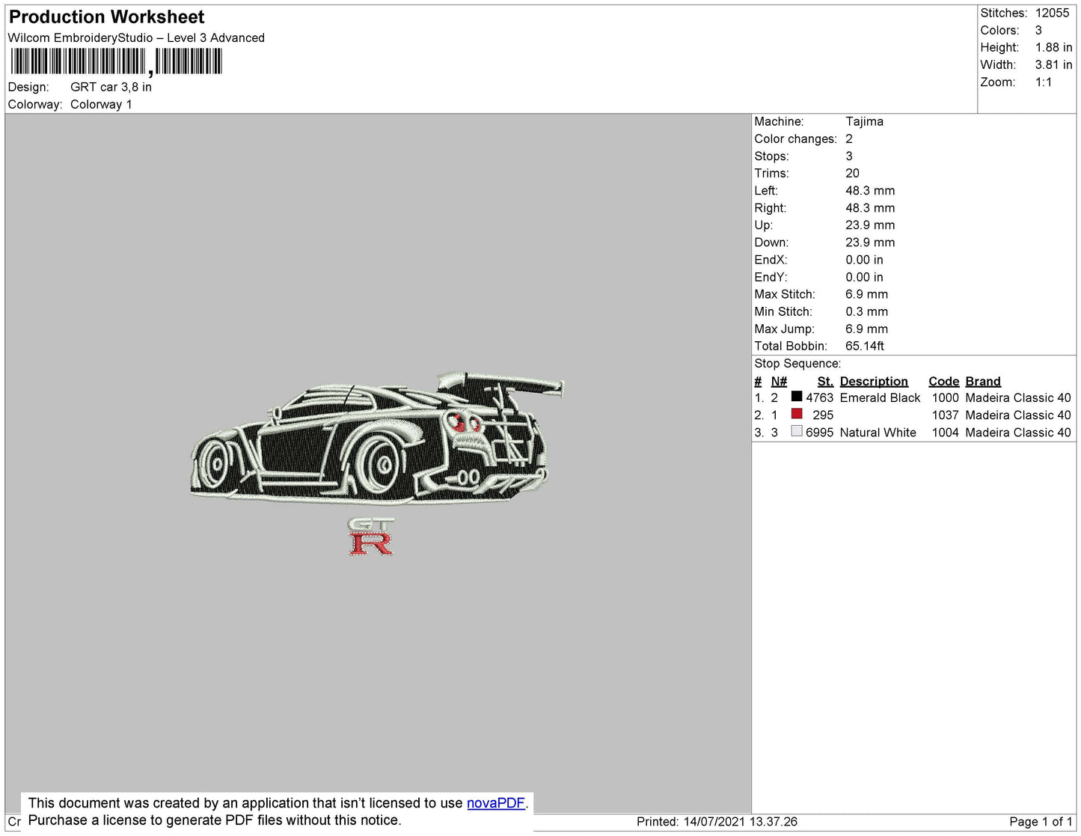
Task: Click the width value '3.81 in'
Action: 1054,65
